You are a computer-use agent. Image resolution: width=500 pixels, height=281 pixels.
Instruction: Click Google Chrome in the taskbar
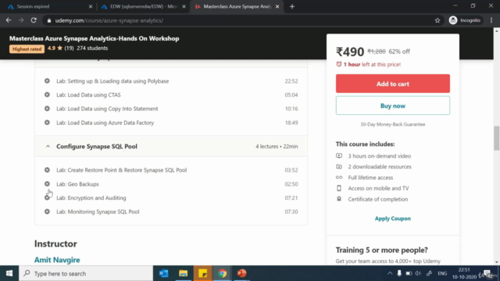click(222, 273)
